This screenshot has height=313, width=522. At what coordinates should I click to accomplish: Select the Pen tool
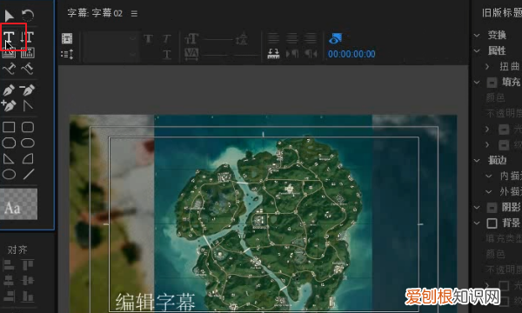(x=9, y=90)
